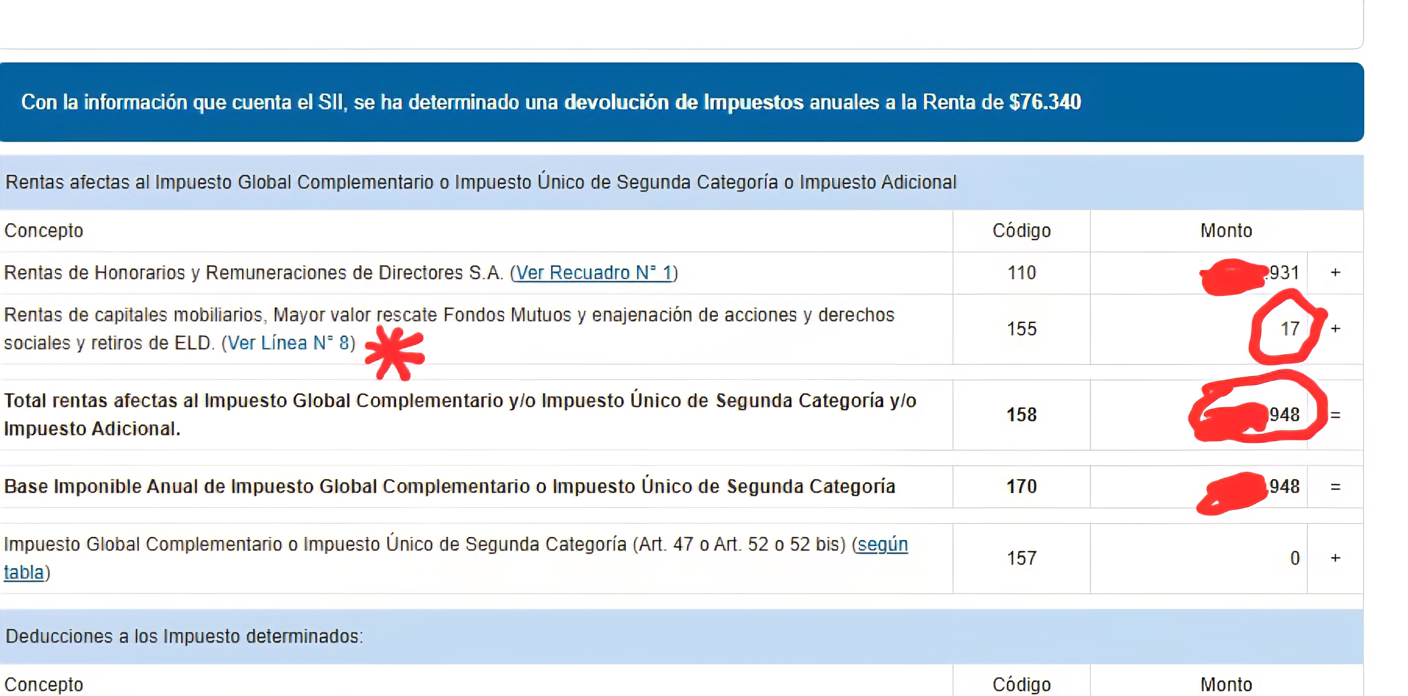Click the plus sign on code 155 row
The image size is (1408, 696).
1335,329
